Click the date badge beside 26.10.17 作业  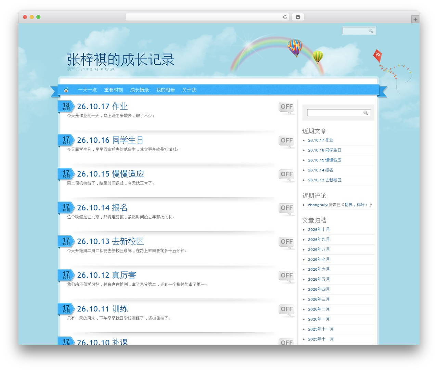(x=66, y=106)
